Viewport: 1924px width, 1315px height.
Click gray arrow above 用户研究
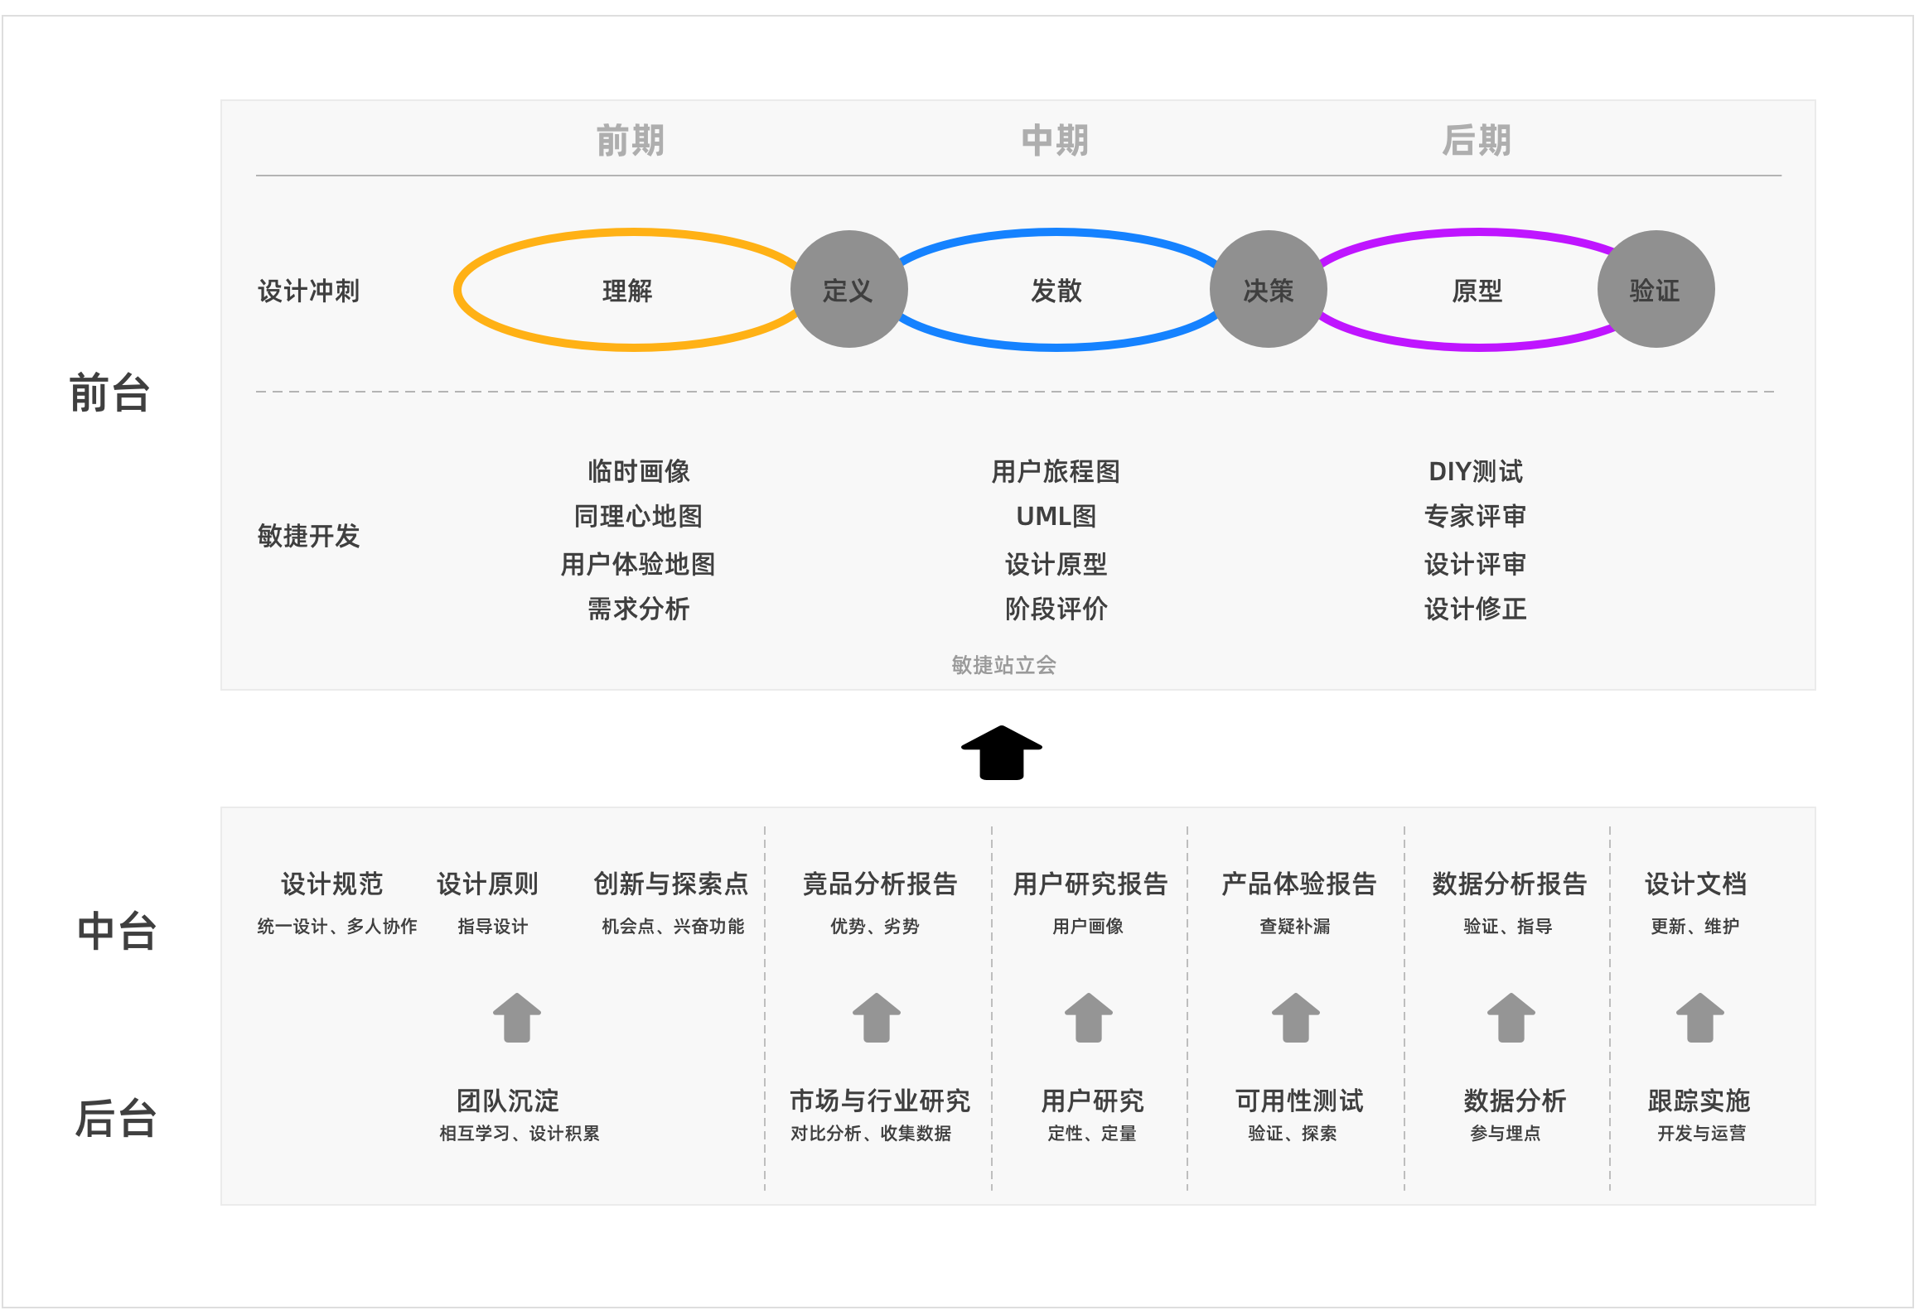1088,1017
